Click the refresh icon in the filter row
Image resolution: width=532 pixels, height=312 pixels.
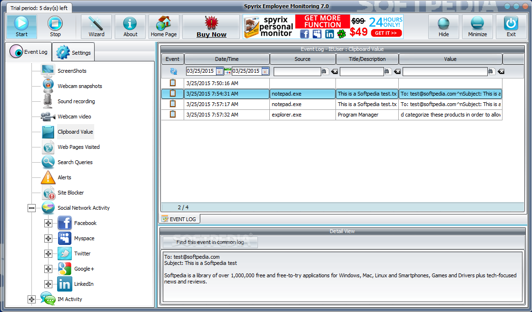coord(173,71)
